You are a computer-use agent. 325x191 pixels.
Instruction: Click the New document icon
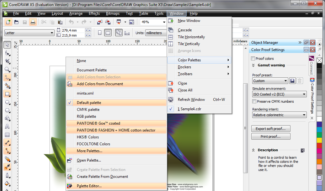(x=8, y=22)
